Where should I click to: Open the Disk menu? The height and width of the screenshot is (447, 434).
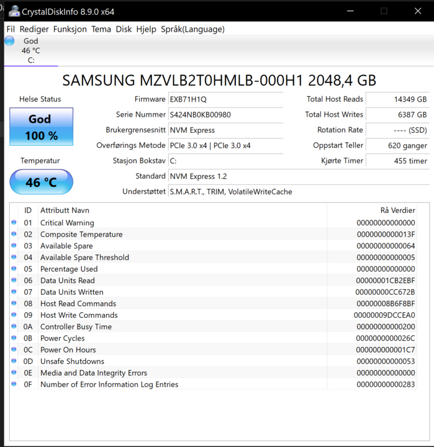tap(124, 29)
